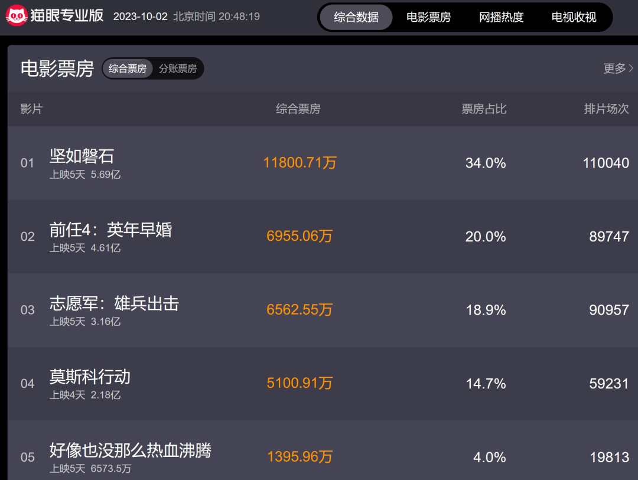Screen dimensions: 638x480
Task: Switch to 综合数据 tab
Action: 356,17
